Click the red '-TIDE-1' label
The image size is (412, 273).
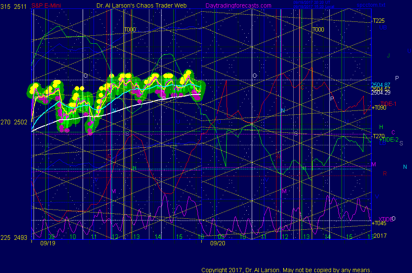point(388,104)
